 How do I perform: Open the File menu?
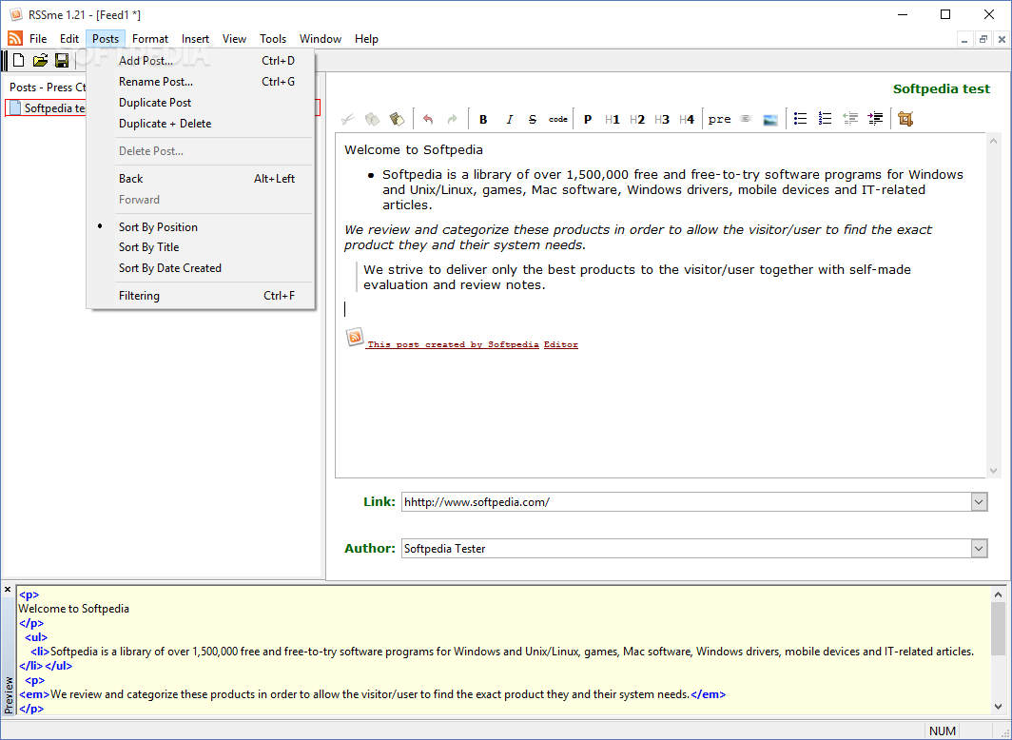[x=38, y=39]
